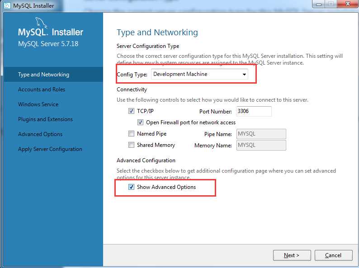Click the 'Connectivity' section label
The width and height of the screenshot is (359, 268).
132,89
